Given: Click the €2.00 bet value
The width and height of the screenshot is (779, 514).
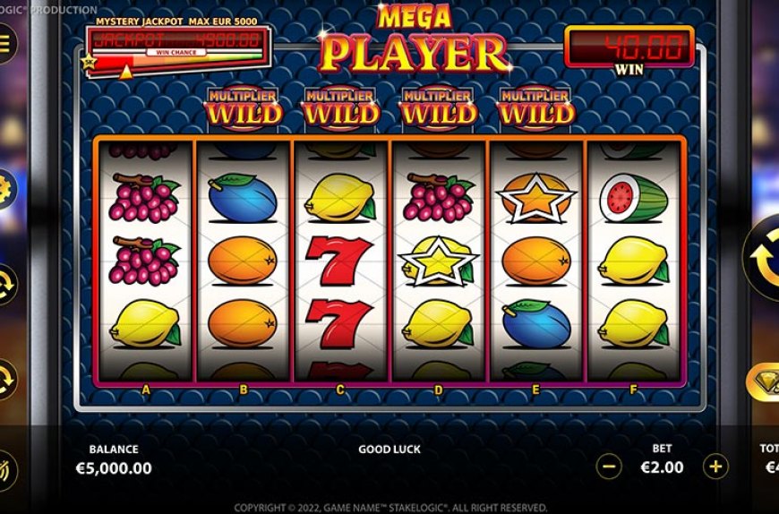Looking at the screenshot, I should [x=662, y=467].
